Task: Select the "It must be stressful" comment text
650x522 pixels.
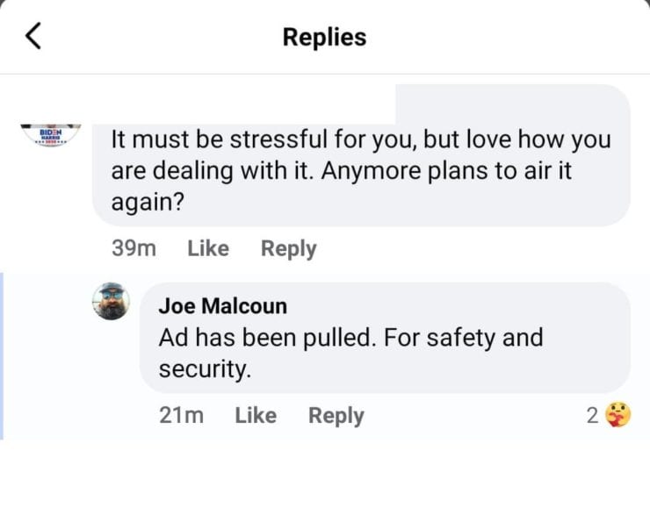Action: pos(360,169)
